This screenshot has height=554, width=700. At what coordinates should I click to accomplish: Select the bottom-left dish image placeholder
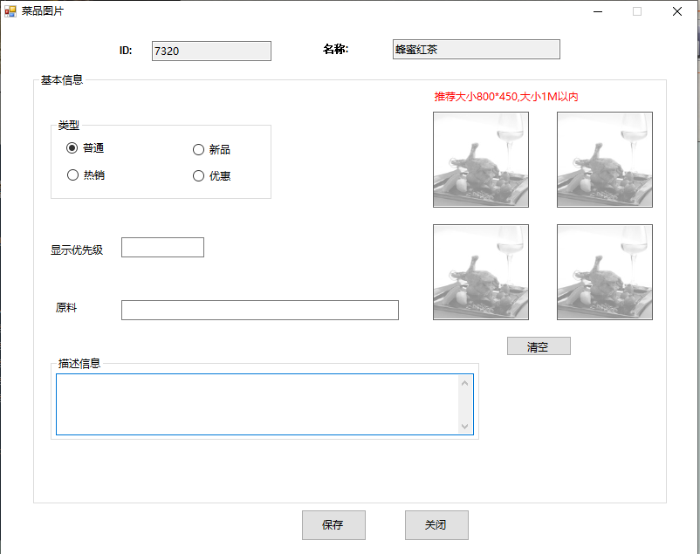pyautogui.click(x=481, y=272)
